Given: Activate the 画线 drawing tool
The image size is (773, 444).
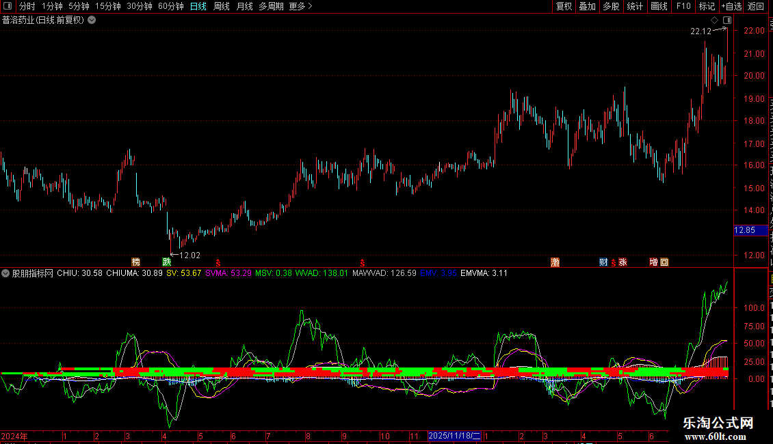Looking at the screenshot, I should tap(659, 6).
